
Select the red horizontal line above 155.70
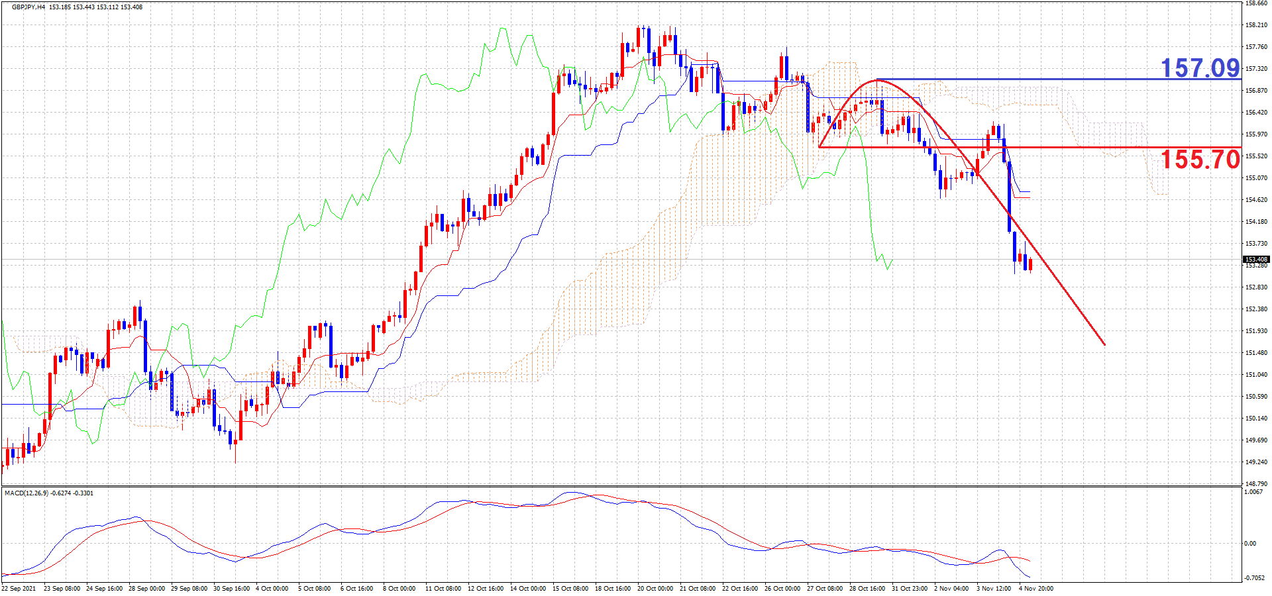1030,147
